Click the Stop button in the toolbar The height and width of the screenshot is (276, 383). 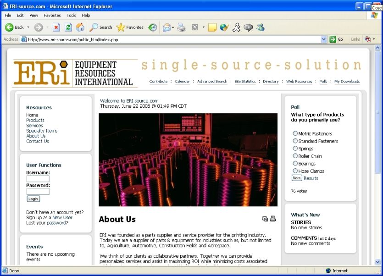(x=56, y=28)
